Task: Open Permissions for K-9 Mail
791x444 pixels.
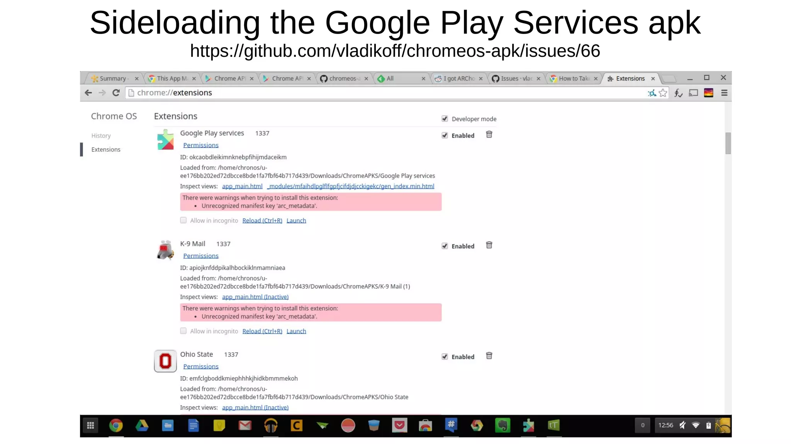Action: point(201,256)
